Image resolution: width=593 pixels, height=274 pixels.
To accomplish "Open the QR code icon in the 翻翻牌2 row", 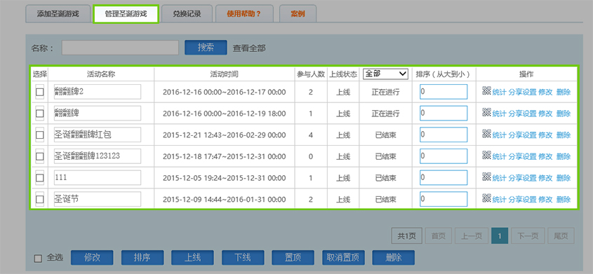I will [486, 90].
